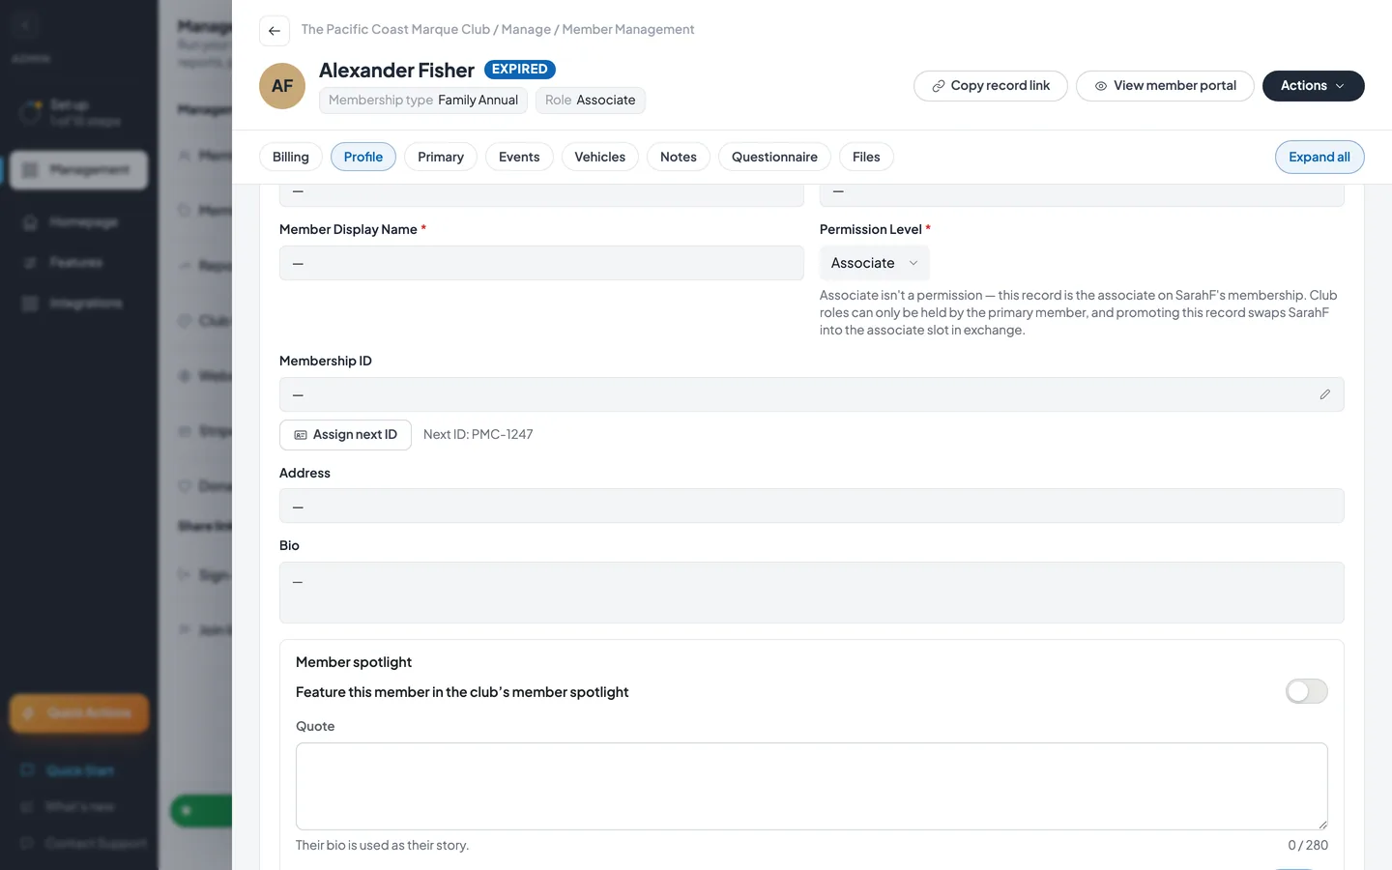The image size is (1392, 870).
Task: Click The Pacific Coast Marque Club breadcrumb
Action: tap(395, 30)
